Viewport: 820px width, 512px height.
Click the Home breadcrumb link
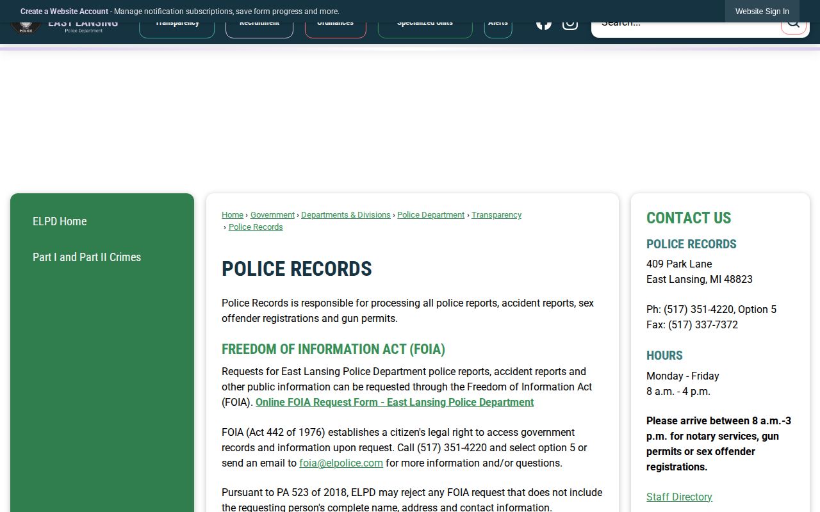coord(233,215)
